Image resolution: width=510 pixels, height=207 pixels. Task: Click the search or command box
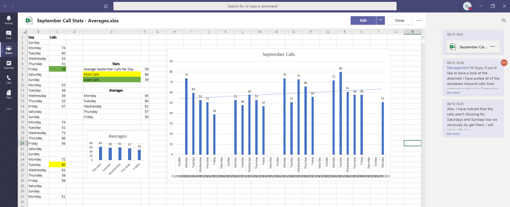255,6
